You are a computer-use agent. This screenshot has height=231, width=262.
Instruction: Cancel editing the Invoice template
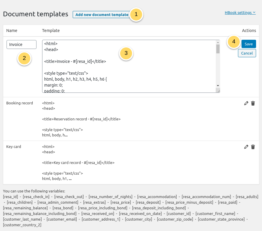[247, 53]
